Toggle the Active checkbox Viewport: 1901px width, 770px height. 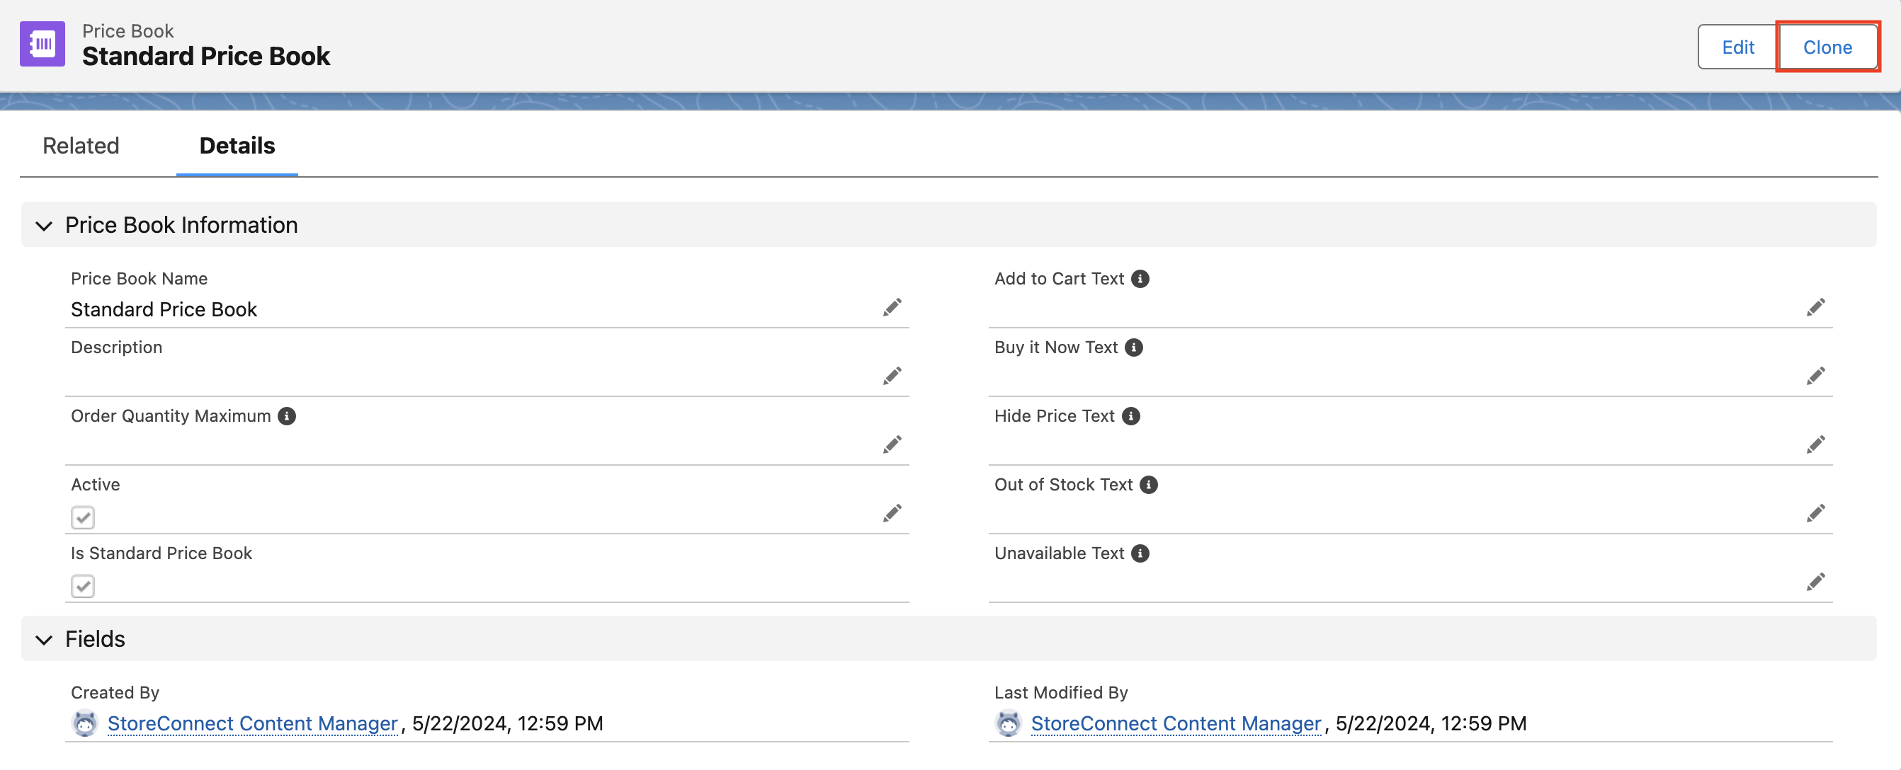pyautogui.click(x=83, y=517)
